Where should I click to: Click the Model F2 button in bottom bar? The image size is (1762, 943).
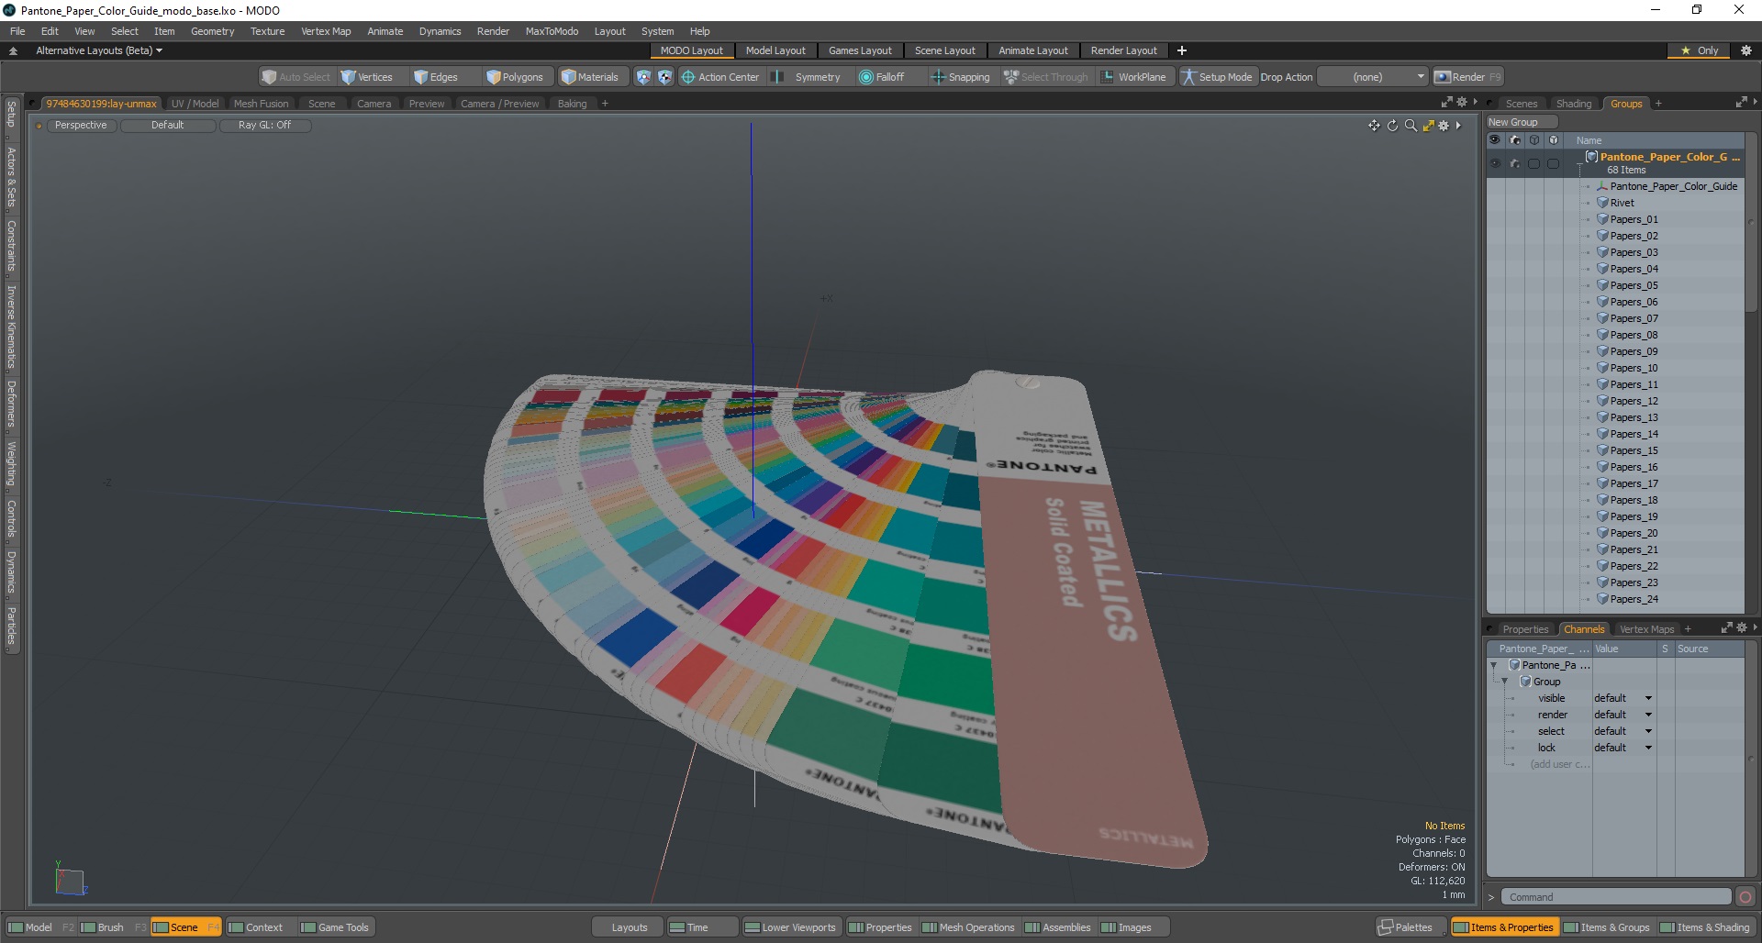coord(40,927)
